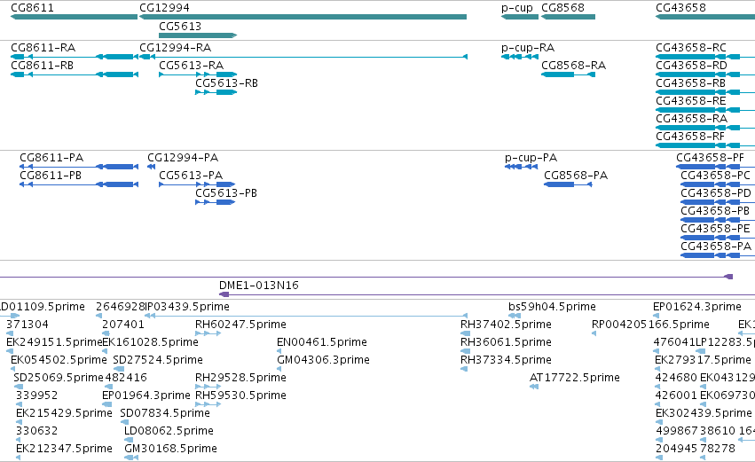The width and height of the screenshot is (755, 462).
Task: Select protein CG43658-PC
Action: pyautogui.click(x=718, y=184)
